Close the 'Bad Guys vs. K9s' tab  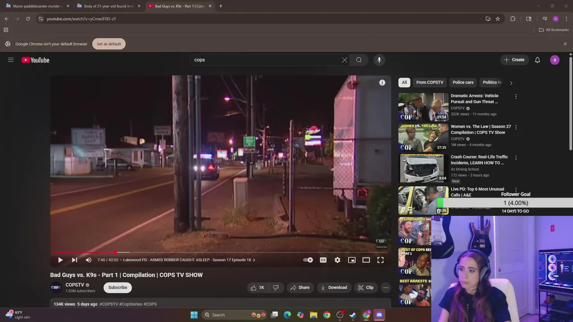coord(210,6)
